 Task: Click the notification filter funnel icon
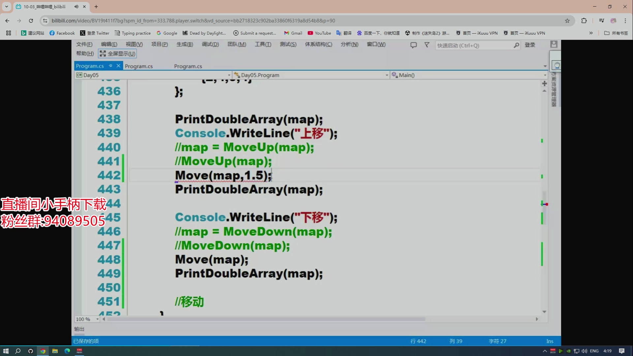pos(427,45)
